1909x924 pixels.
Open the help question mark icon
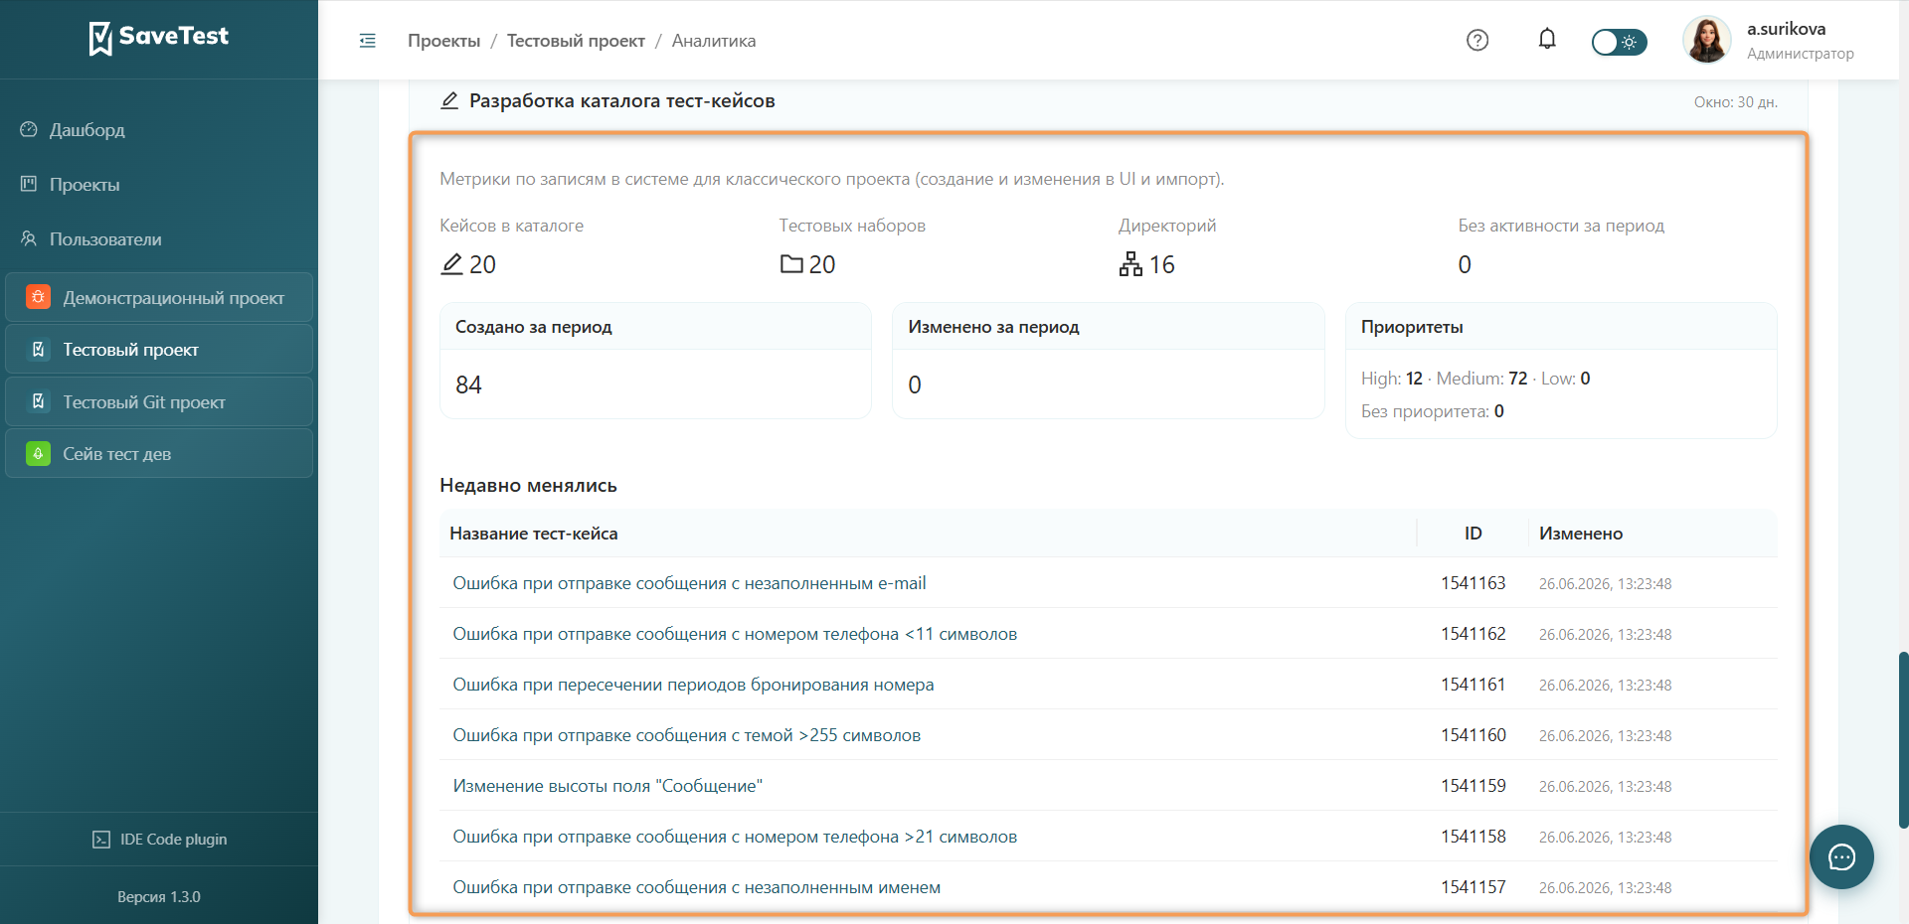1477,40
